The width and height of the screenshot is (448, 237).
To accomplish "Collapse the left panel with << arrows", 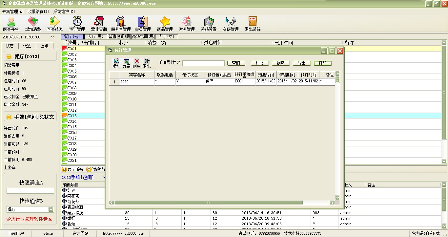I will 52,37.
